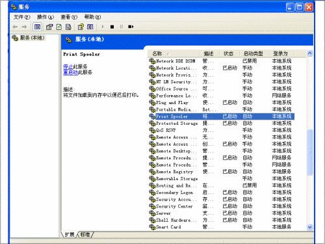This screenshot has height=244, width=325.
Task: Click the scrollbar down arrow in the services list
Action: (x=310, y=227)
